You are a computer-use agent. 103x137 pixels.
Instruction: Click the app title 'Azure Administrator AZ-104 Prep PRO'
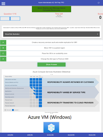tap(51, 2)
